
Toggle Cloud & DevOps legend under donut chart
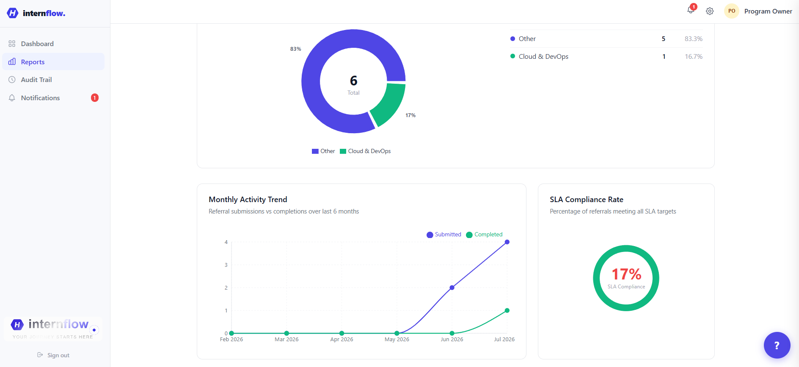click(x=365, y=151)
